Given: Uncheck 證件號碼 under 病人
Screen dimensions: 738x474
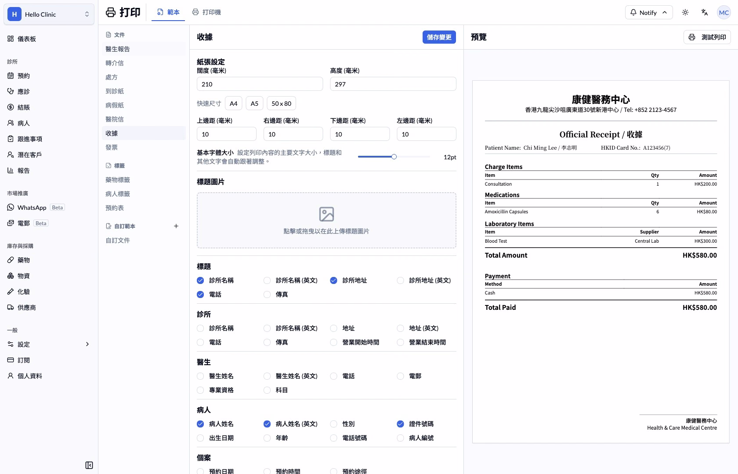Looking at the screenshot, I should pos(400,424).
